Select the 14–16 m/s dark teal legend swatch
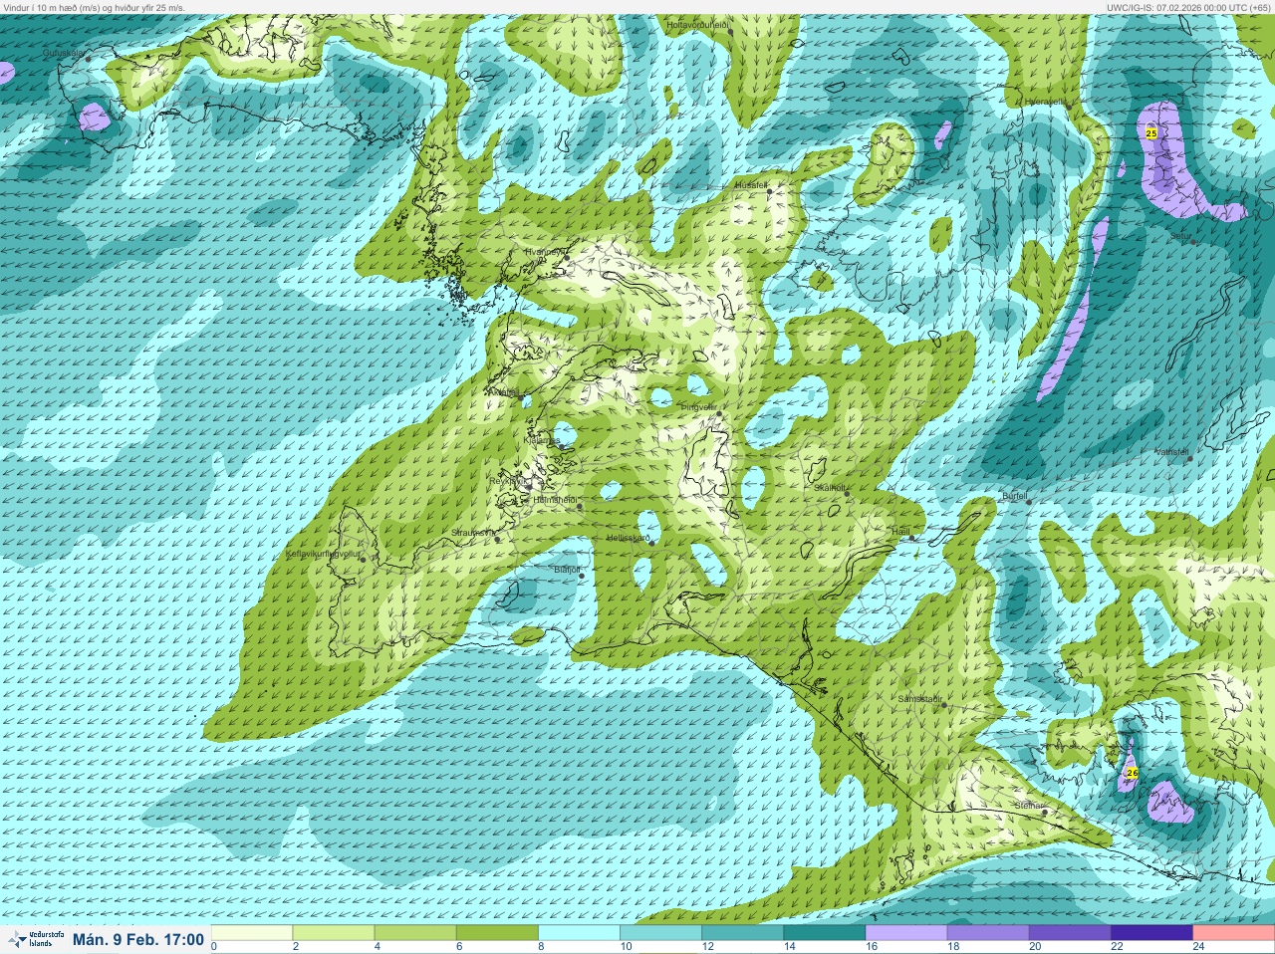This screenshot has width=1275, height=954. click(825, 932)
